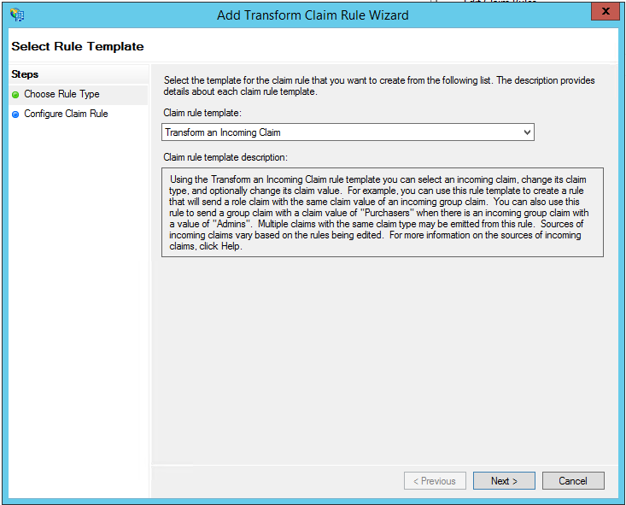
Task: Click the 'Claim rule template description:' label
Action: pos(225,157)
